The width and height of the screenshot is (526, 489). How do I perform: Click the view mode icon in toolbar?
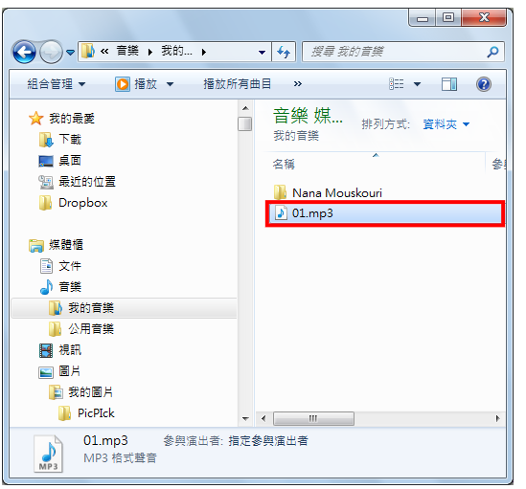coord(397,84)
